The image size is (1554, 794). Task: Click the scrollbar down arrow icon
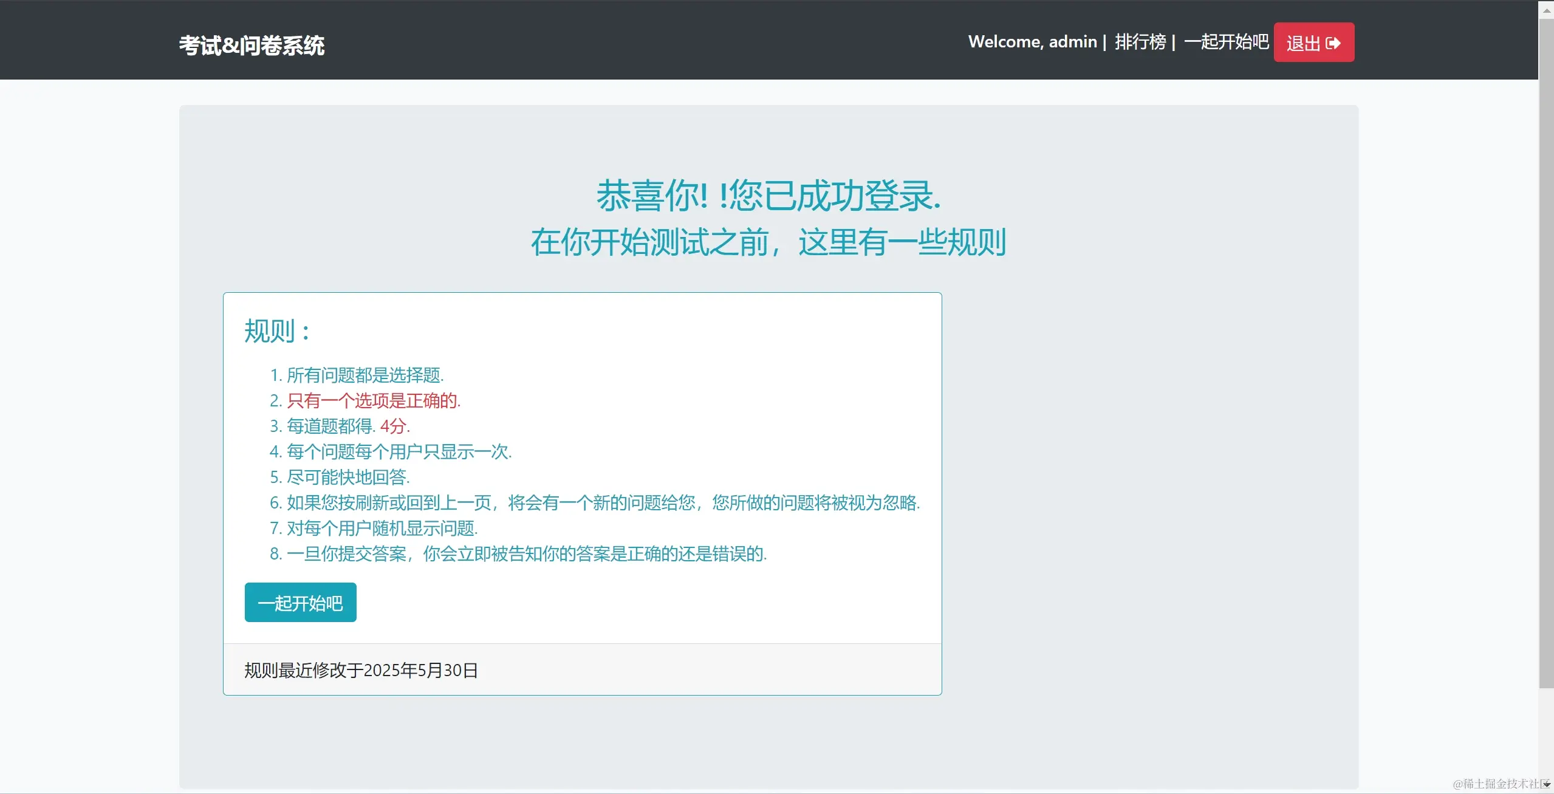[x=1546, y=784]
